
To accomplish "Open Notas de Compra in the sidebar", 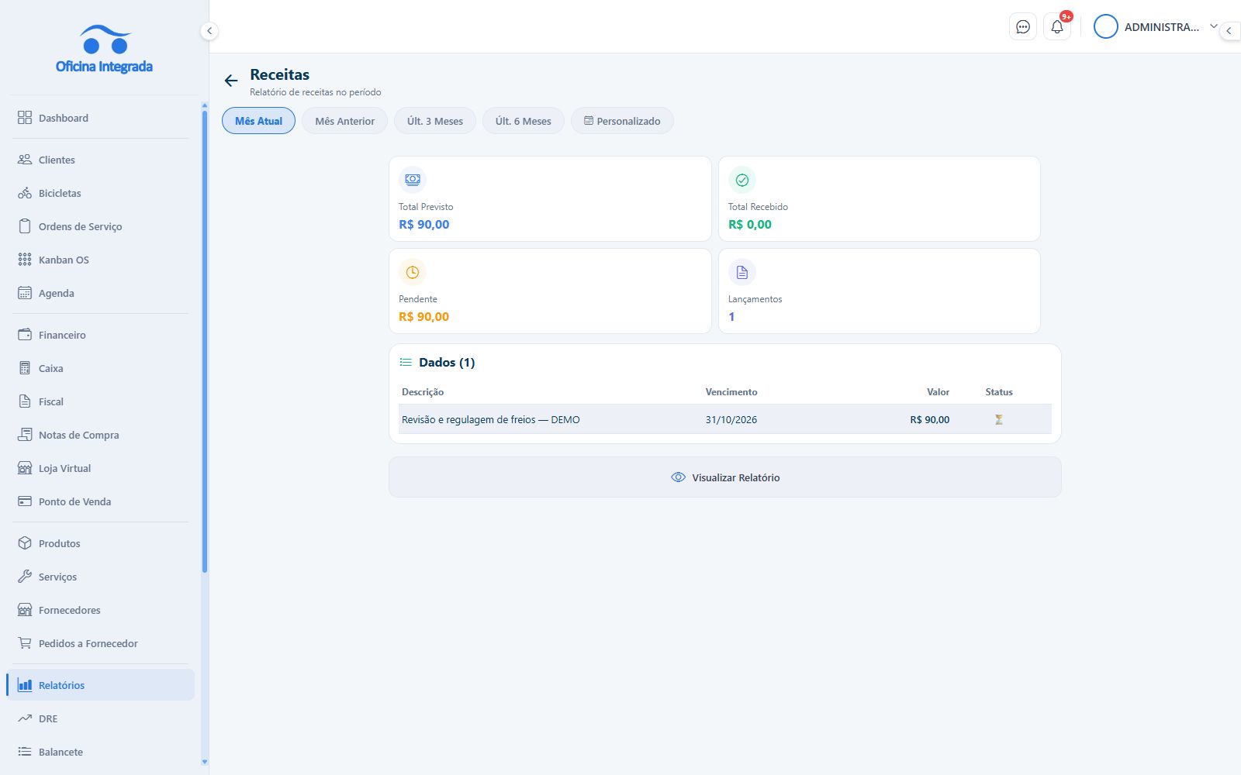I will [x=100, y=435].
